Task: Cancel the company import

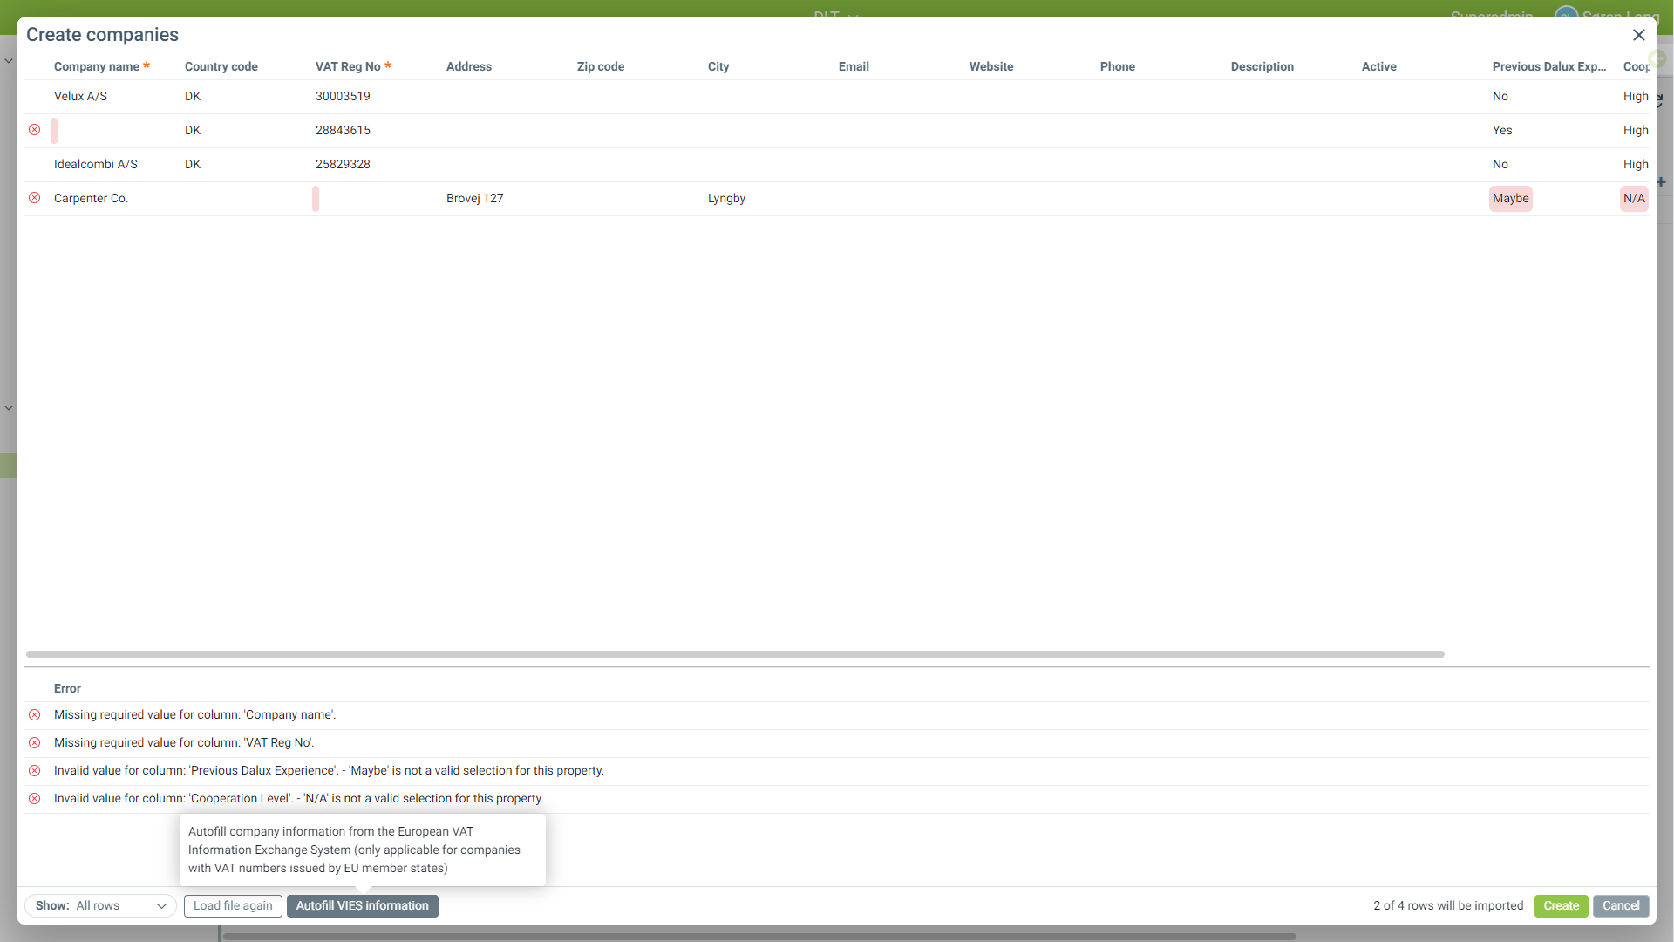Action: pyautogui.click(x=1620, y=906)
